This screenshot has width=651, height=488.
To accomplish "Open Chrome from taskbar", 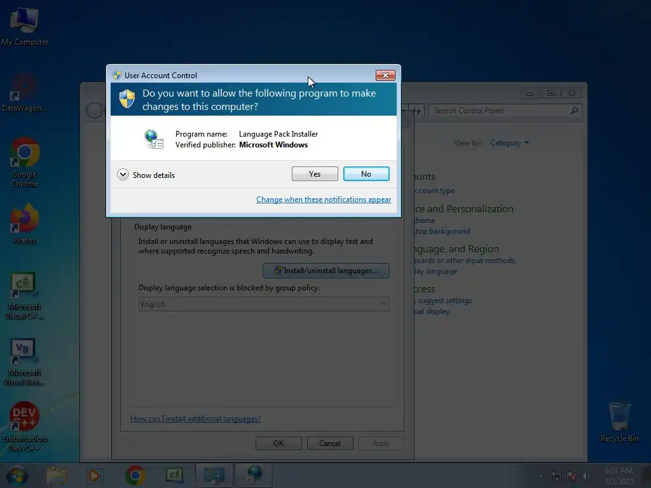I will coord(135,475).
